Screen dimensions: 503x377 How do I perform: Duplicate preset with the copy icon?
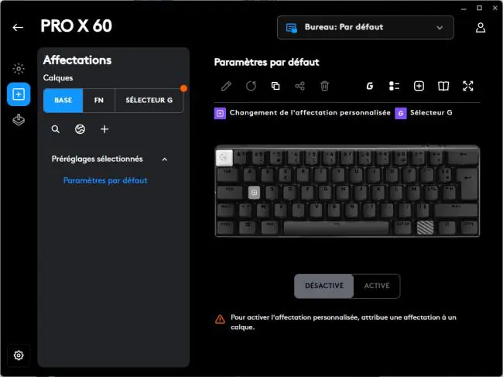coord(275,86)
